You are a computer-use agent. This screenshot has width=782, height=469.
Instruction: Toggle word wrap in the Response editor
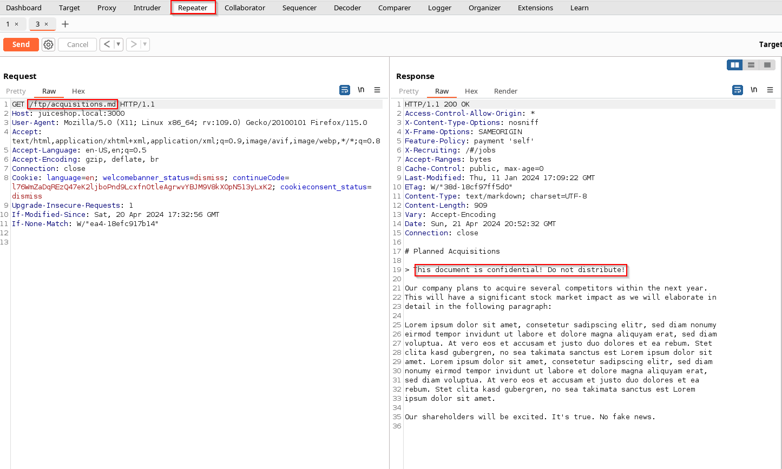click(737, 90)
